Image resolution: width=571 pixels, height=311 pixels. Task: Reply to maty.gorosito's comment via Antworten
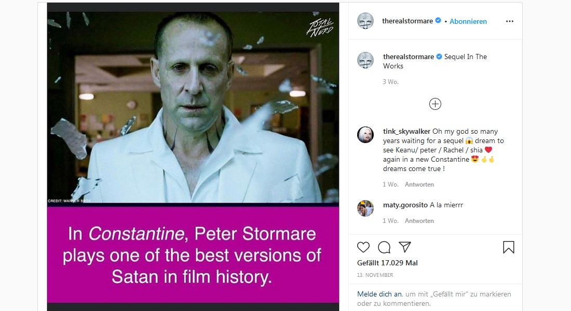[x=419, y=221]
